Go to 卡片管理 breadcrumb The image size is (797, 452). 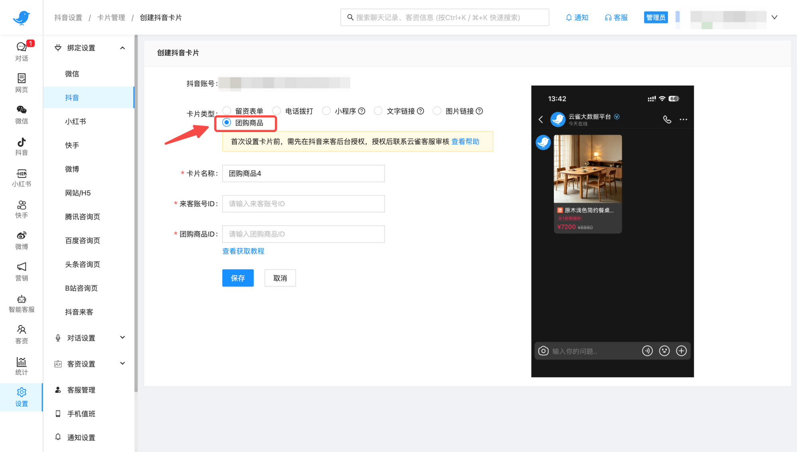[x=111, y=18]
